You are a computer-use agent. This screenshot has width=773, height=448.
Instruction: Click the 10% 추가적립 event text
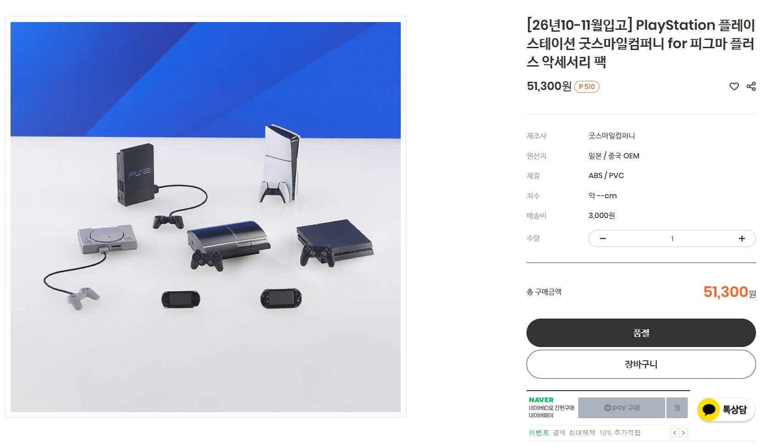tap(620, 433)
